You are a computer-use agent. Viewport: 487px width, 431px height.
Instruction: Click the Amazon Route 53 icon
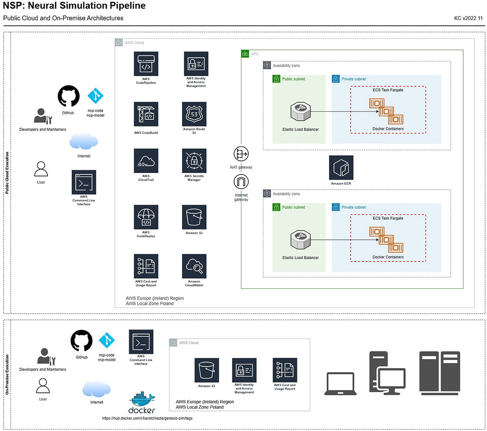(x=194, y=114)
